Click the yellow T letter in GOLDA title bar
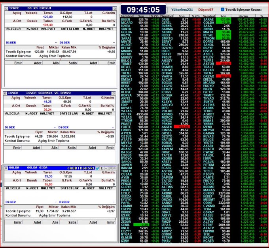Viewport: 269px width, 248px height. pyautogui.click(x=79, y=168)
